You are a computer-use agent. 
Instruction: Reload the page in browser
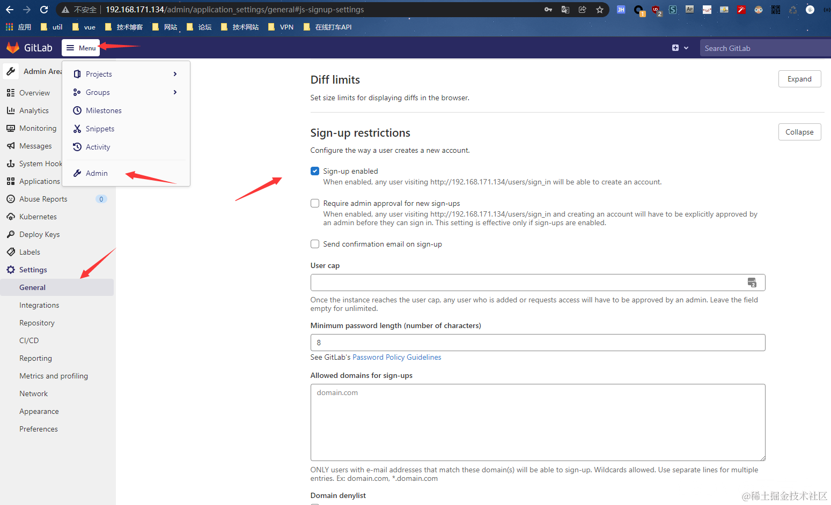coord(44,10)
